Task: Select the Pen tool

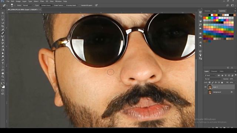Action: pos(3,60)
